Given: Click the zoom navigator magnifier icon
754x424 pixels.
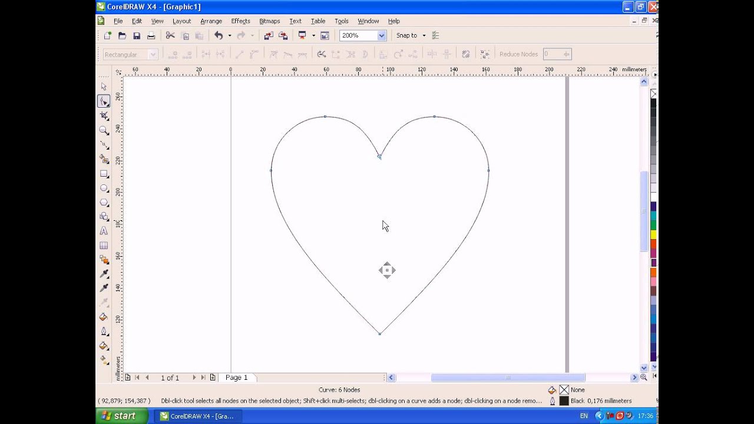Looking at the screenshot, I should point(644,377).
